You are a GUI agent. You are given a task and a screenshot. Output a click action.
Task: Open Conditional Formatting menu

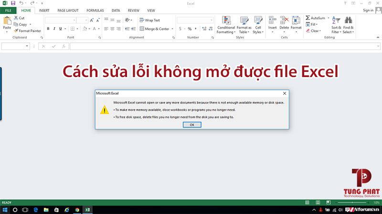[x=226, y=25]
